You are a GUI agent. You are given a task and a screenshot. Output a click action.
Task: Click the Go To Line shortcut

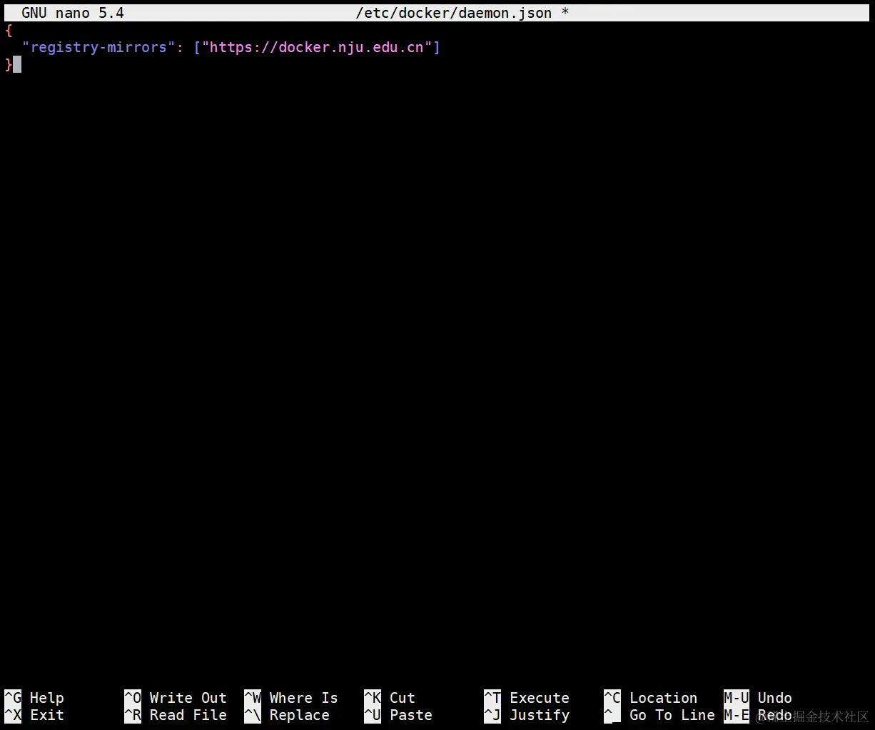(659, 715)
